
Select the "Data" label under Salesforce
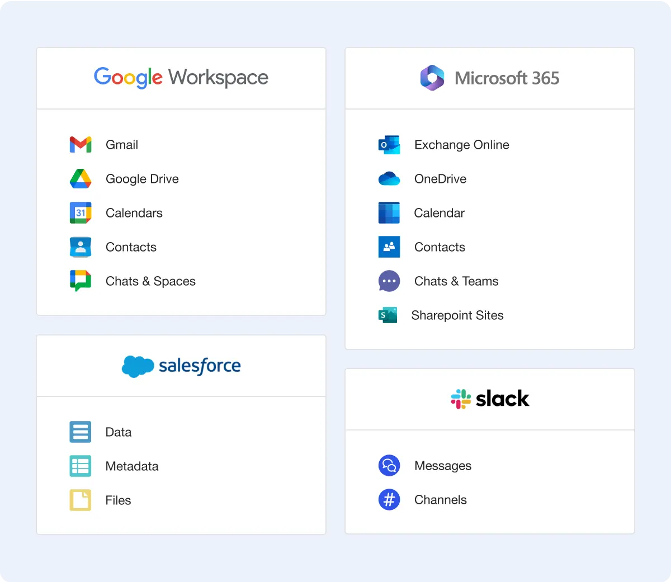pos(119,432)
